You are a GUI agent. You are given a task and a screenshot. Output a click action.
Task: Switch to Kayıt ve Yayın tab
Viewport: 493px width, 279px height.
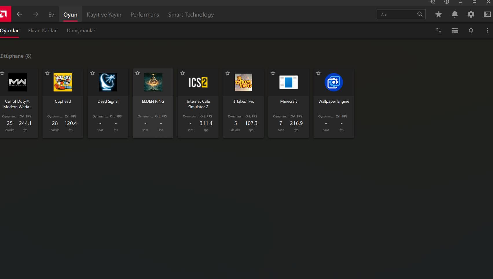(x=104, y=14)
